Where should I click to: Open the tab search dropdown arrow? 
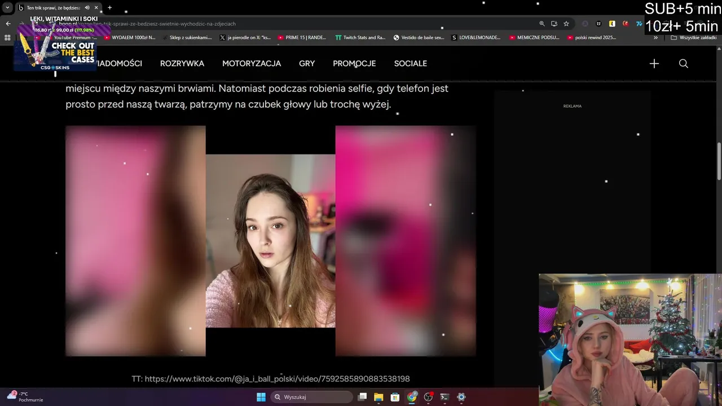pos(7,8)
